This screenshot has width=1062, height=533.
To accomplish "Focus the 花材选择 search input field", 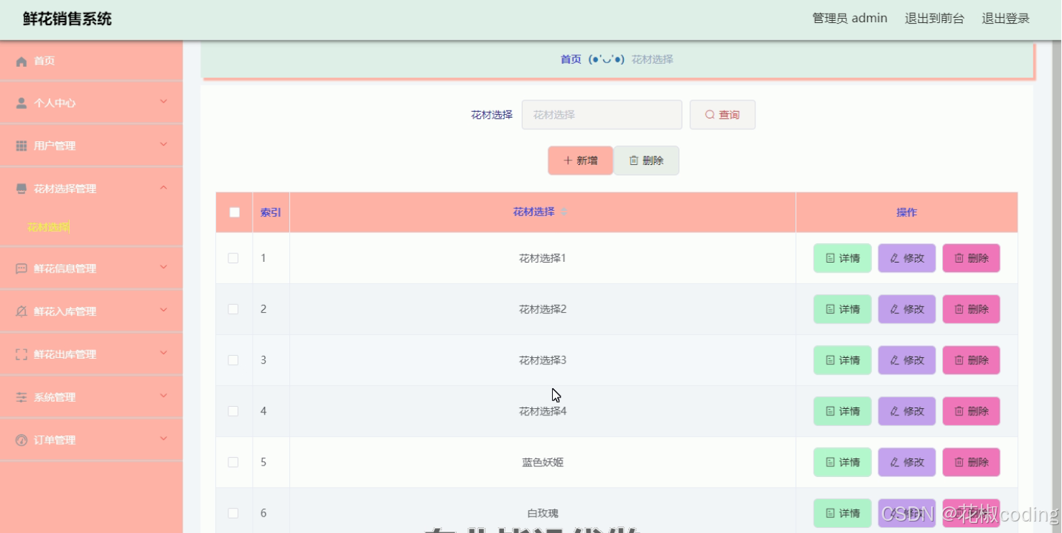I will [x=602, y=115].
